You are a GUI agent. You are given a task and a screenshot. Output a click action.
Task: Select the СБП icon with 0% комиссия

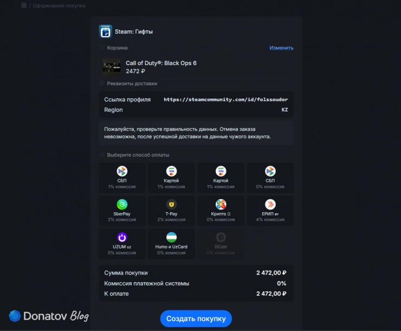(270, 171)
